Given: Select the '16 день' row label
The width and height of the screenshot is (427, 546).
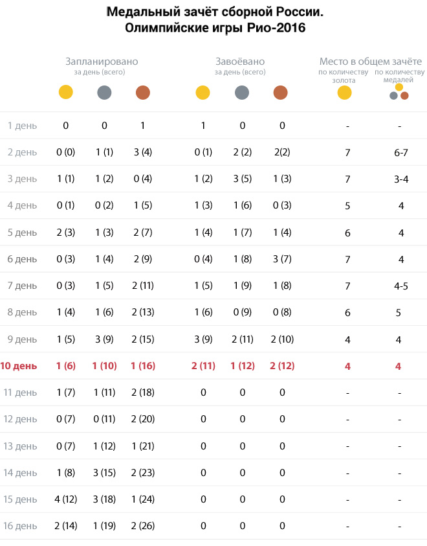Looking at the screenshot, I should coord(20,526).
